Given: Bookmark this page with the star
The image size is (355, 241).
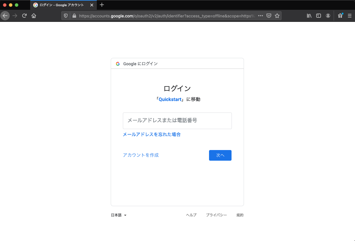Looking at the screenshot, I should (x=277, y=16).
